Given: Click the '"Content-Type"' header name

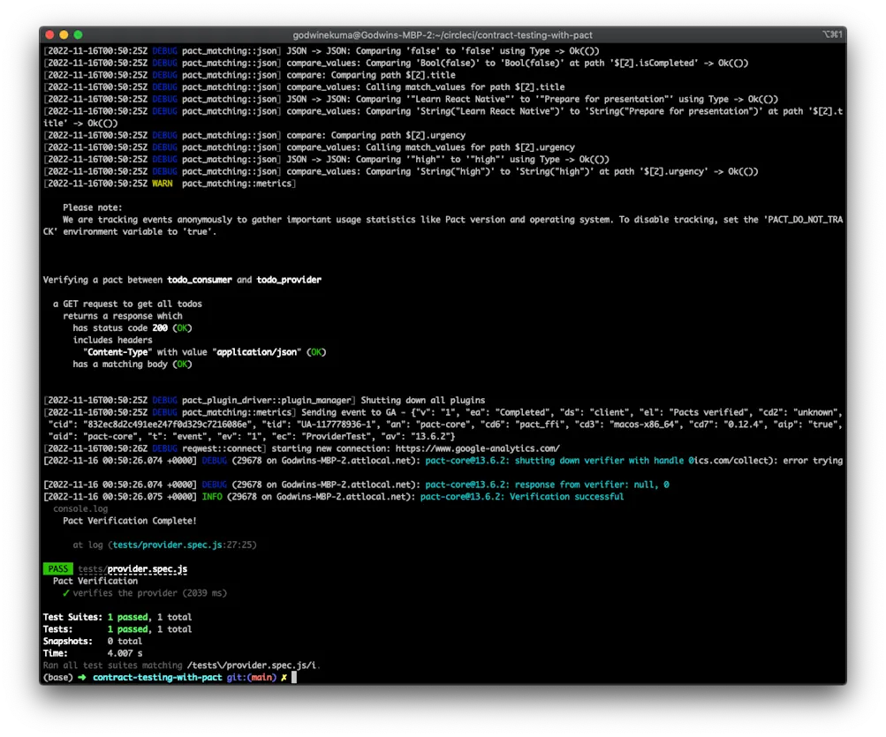Looking at the screenshot, I should tap(117, 352).
